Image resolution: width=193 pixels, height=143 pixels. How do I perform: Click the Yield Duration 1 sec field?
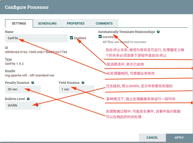[76, 89]
